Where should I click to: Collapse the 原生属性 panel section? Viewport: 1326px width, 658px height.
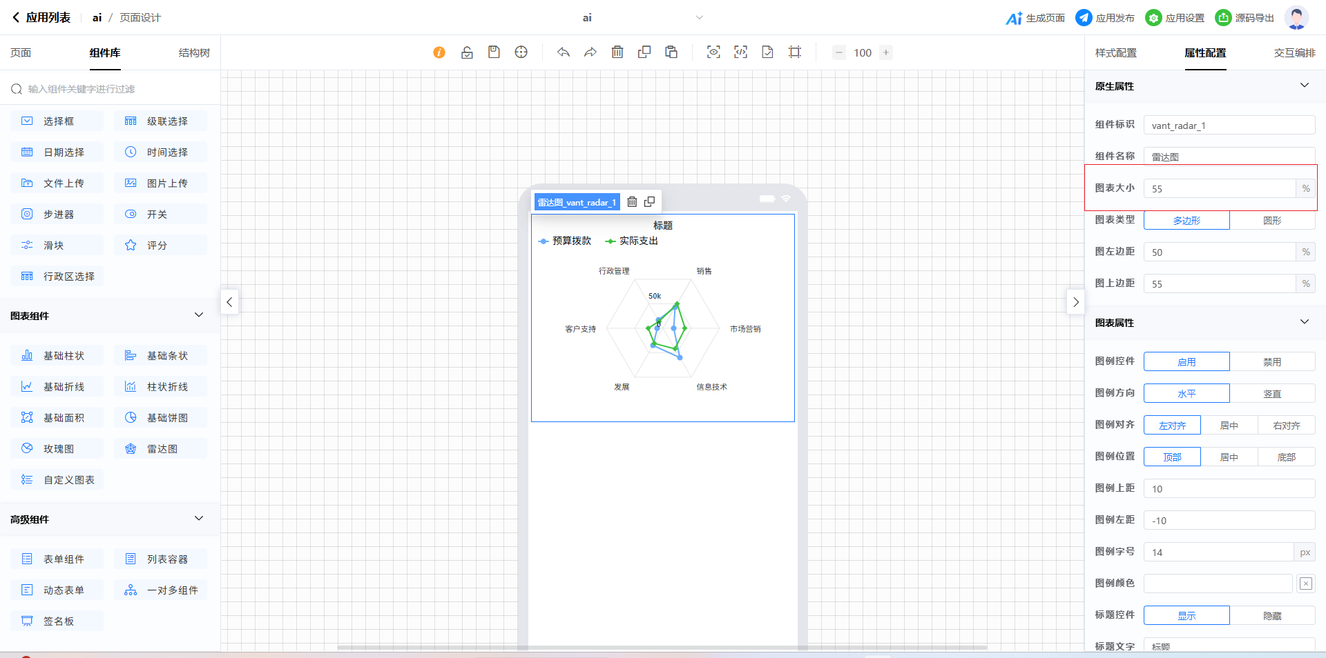(1304, 86)
